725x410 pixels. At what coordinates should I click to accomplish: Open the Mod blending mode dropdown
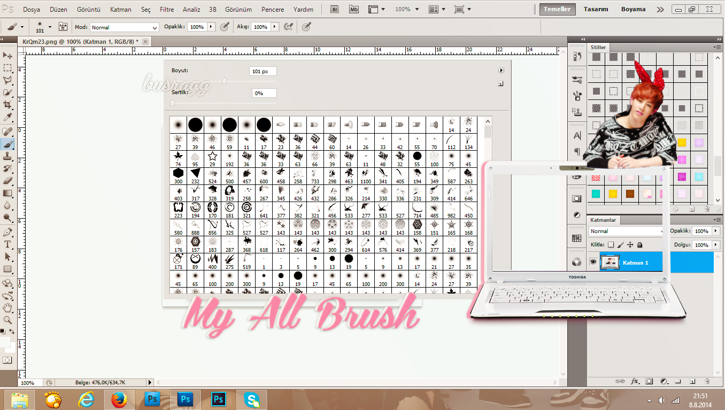(124, 27)
